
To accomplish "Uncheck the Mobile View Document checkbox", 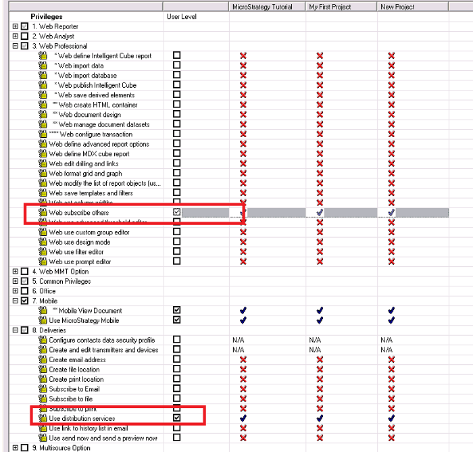I will [x=177, y=310].
